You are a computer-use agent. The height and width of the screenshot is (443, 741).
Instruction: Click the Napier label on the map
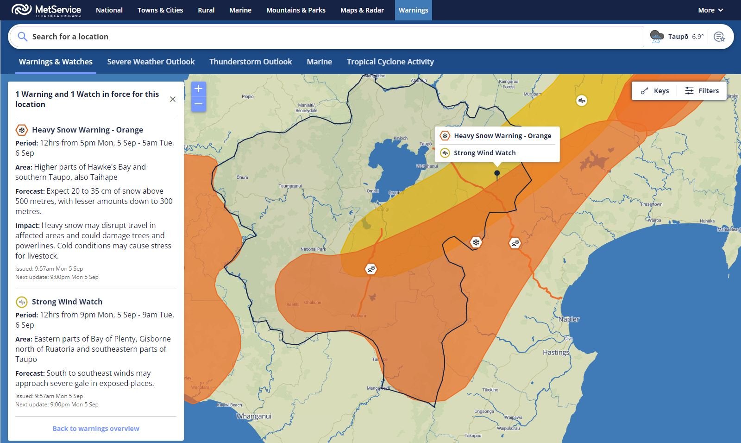pos(569,319)
